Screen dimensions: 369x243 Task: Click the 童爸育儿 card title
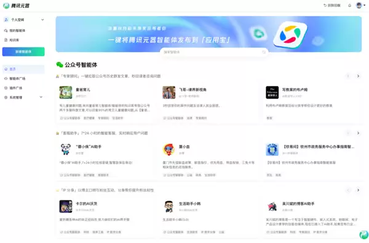[x=83, y=90]
